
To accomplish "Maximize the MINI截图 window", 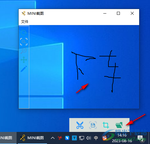I will click(x=118, y=13).
